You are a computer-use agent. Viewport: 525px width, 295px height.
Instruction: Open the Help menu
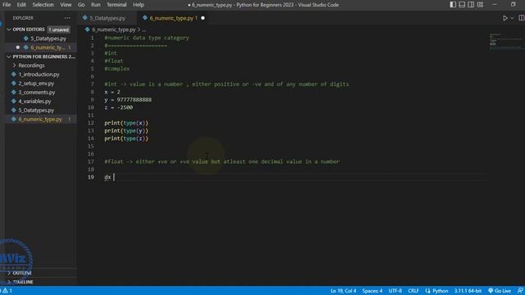click(x=139, y=5)
